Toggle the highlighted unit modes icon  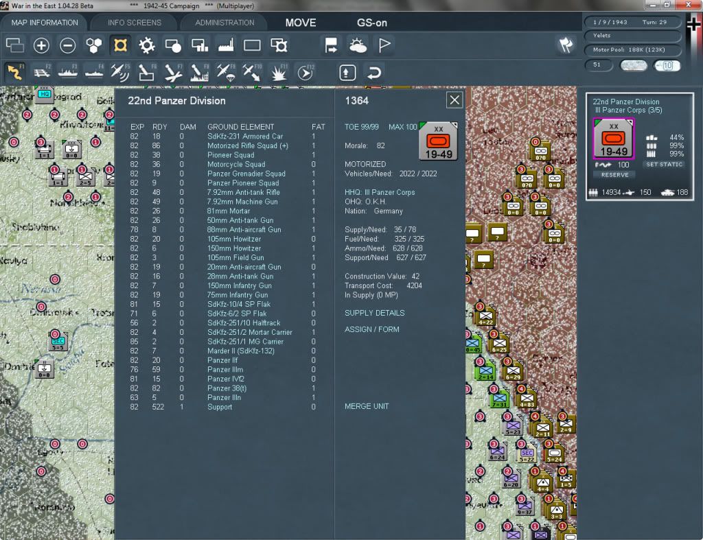(x=120, y=45)
